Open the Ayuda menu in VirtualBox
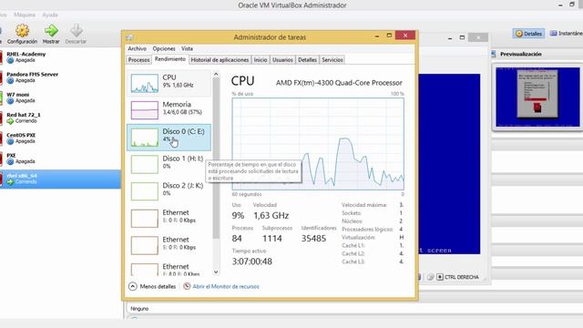This screenshot has height=328, width=583. click(x=50, y=15)
